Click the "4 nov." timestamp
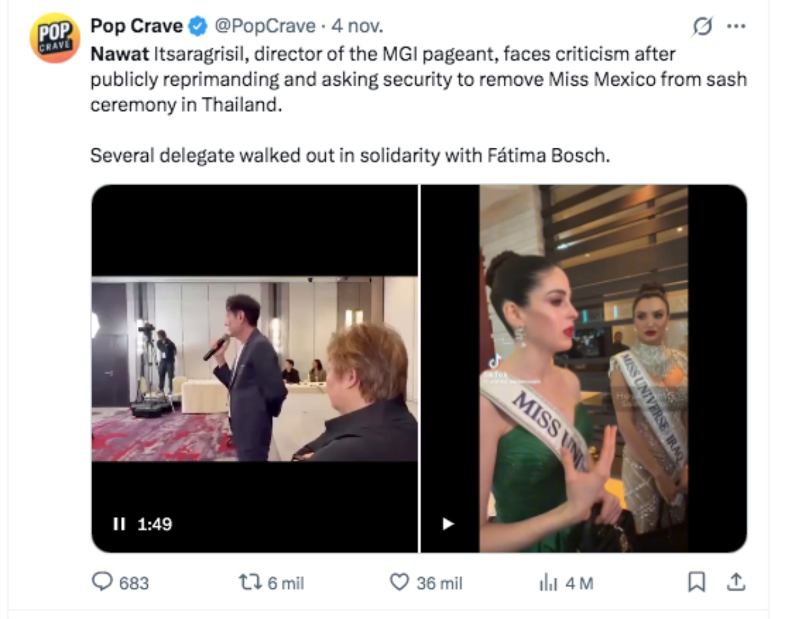The image size is (785, 619). click(x=357, y=27)
